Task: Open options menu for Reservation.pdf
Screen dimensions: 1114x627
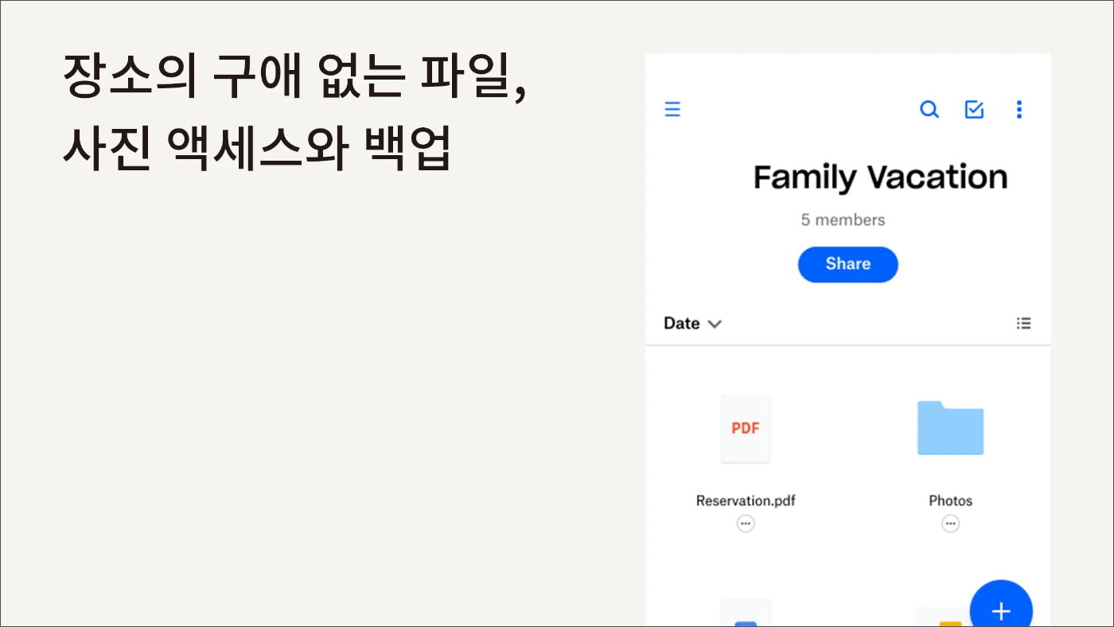Action: pos(746,523)
